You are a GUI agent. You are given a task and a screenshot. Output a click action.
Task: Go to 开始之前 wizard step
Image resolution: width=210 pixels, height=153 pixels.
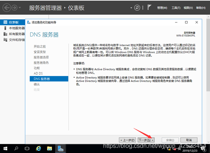(40, 47)
